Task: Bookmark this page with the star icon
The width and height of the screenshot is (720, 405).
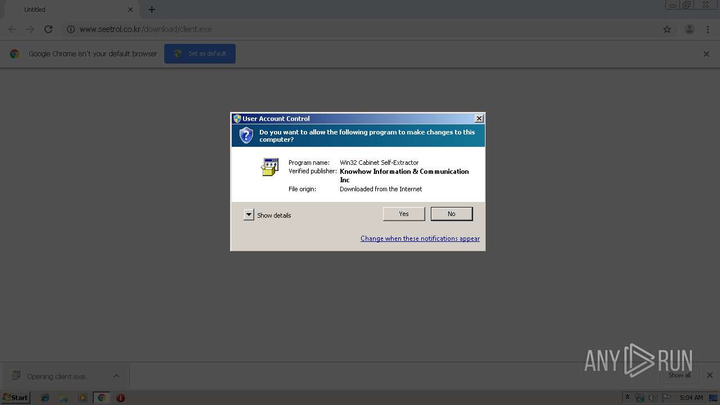Action: [x=667, y=29]
